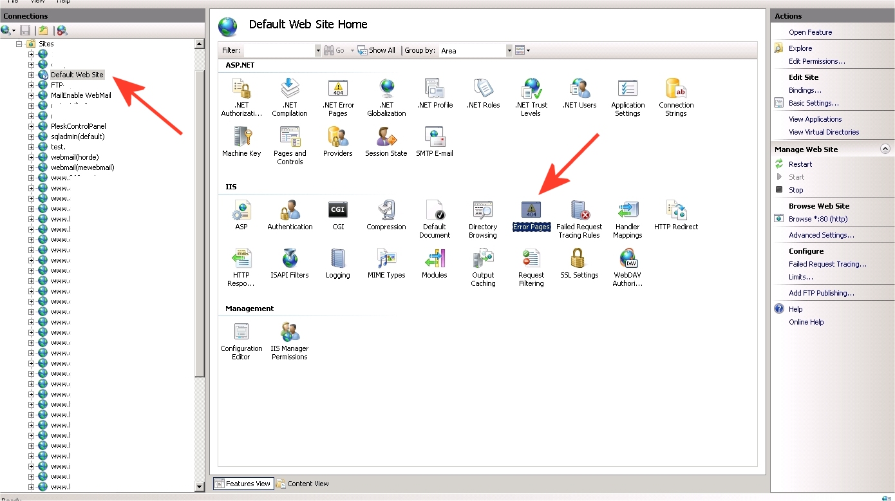This screenshot has height=501, width=895.
Task: Select webmail(mewebmail) site in tree
Action: (x=82, y=167)
